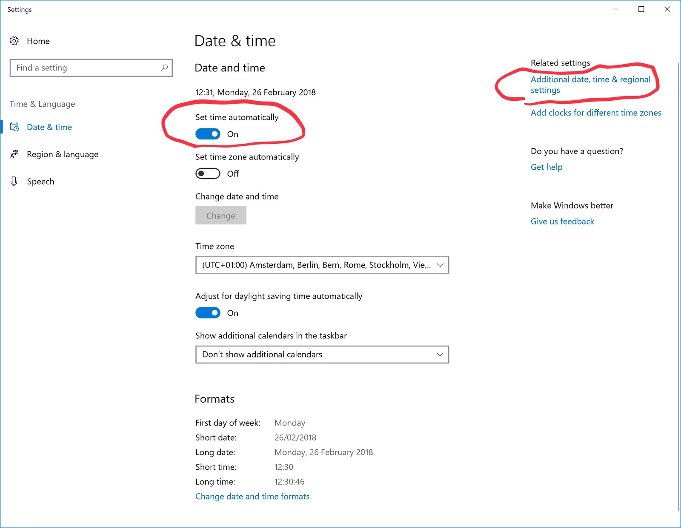681x528 pixels.
Task: Click the First day of week value 'Monday'
Action: pos(290,423)
